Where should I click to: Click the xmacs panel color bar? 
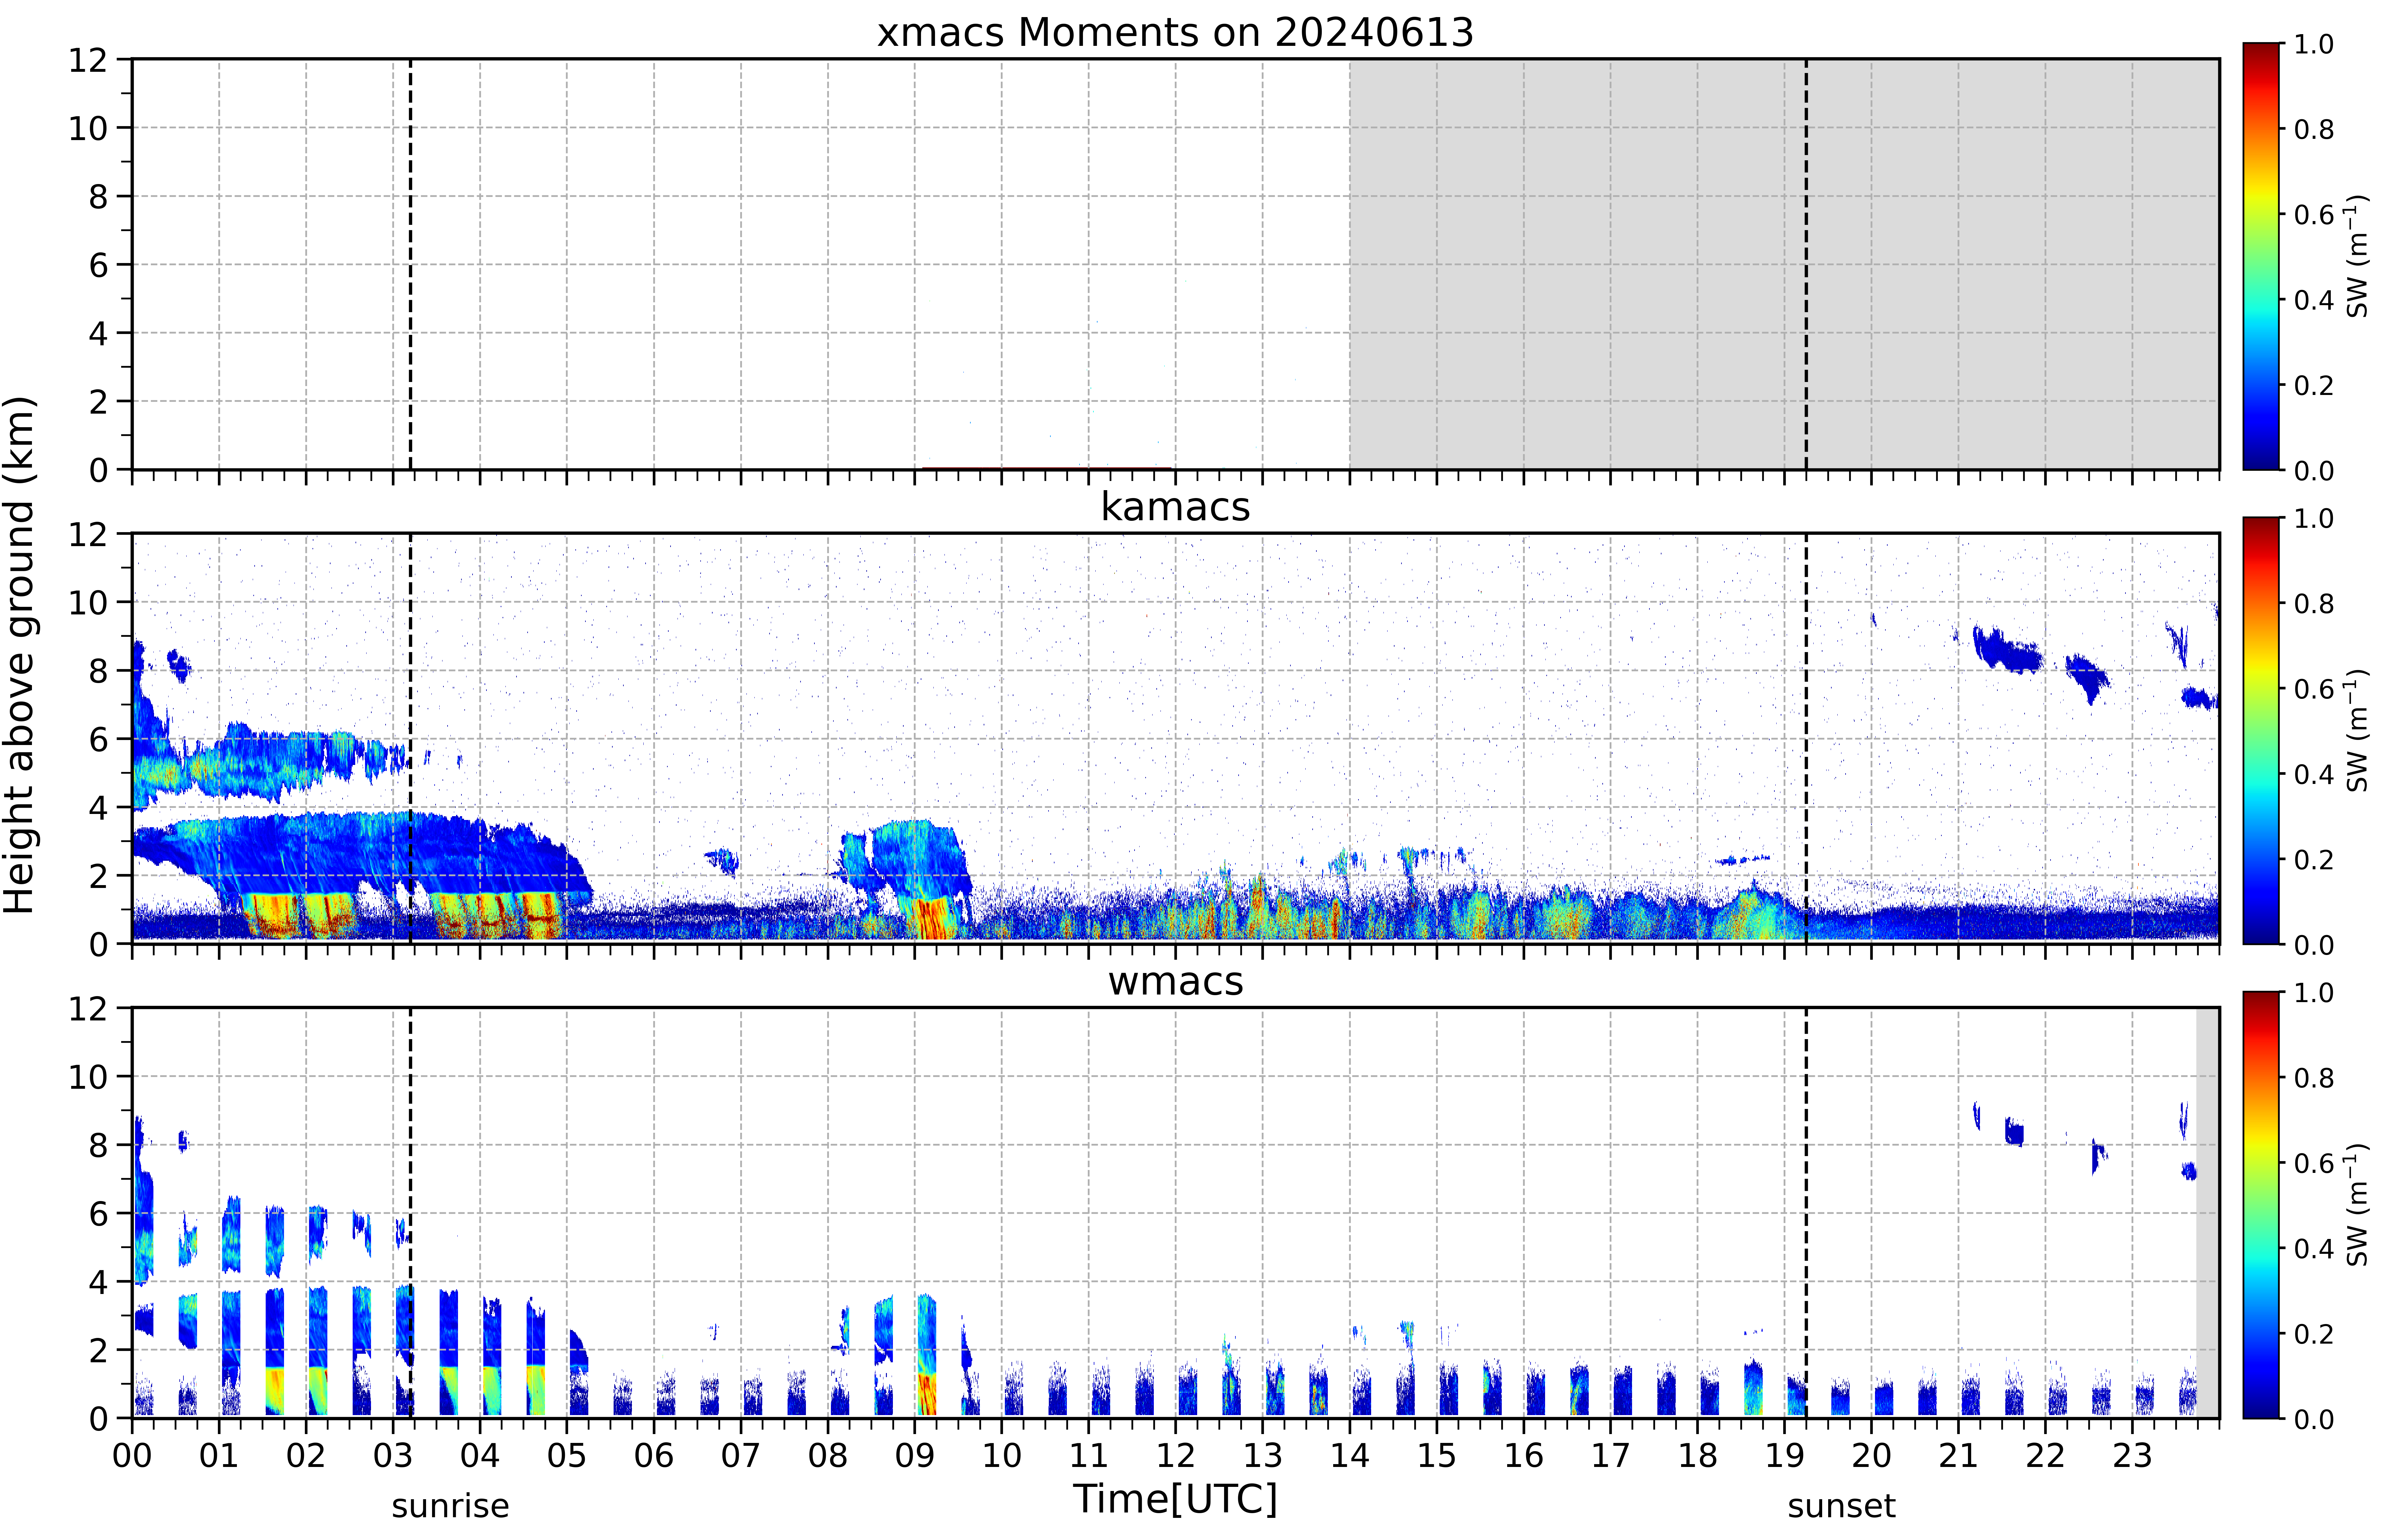[x=2261, y=256]
